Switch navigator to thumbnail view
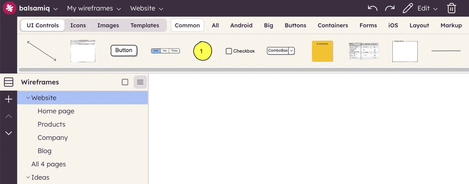 pos(125,82)
